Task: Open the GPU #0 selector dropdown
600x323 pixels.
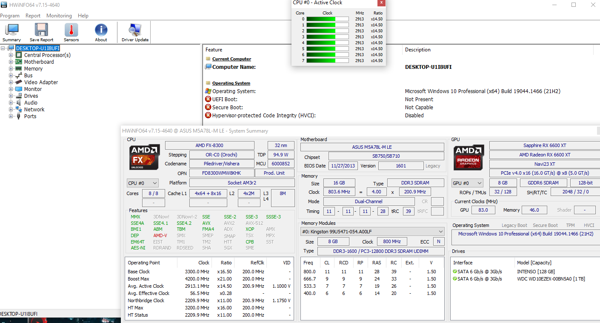Action: pyautogui.click(x=467, y=183)
